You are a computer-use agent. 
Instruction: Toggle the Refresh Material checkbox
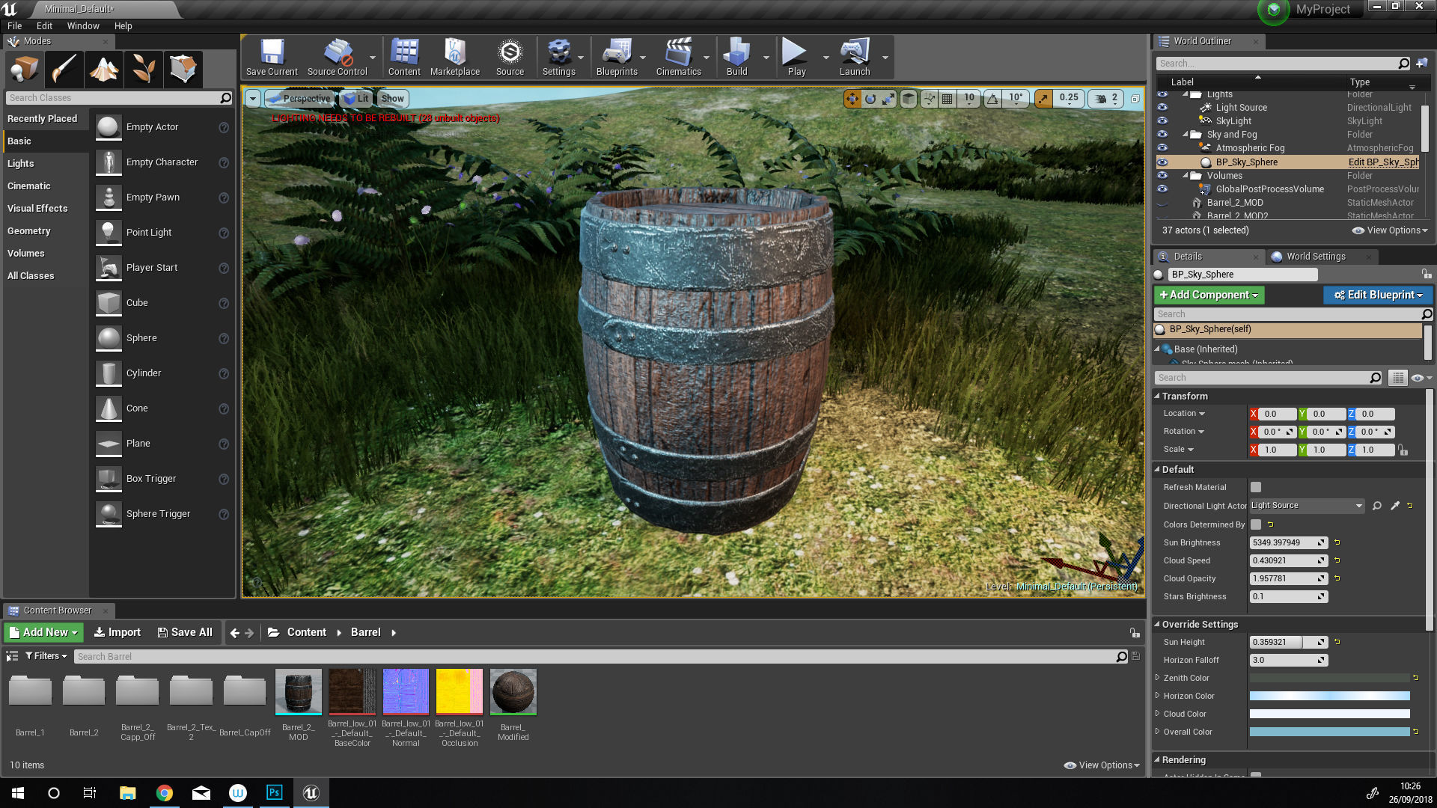[x=1256, y=487]
